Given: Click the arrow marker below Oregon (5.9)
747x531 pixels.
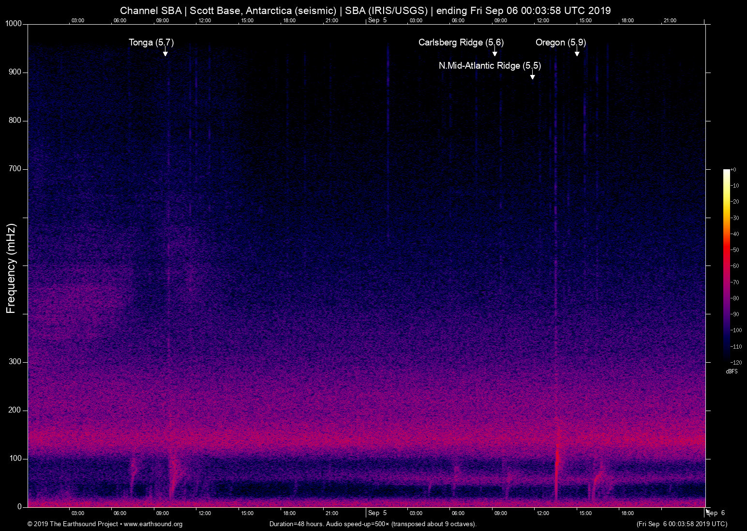Looking at the screenshot, I should click(577, 53).
